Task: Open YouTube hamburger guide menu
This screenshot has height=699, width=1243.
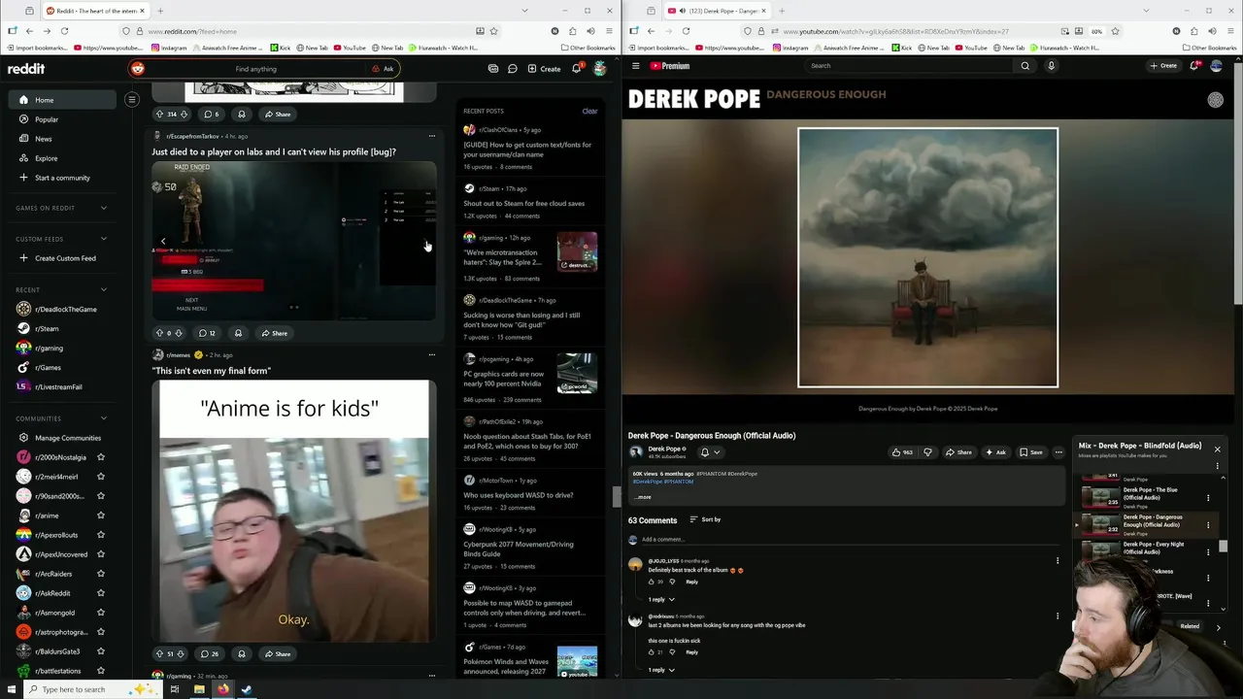Action: pos(636,66)
